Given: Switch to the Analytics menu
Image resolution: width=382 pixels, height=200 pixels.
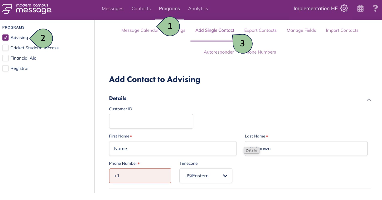Looking at the screenshot, I should click(x=198, y=9).
